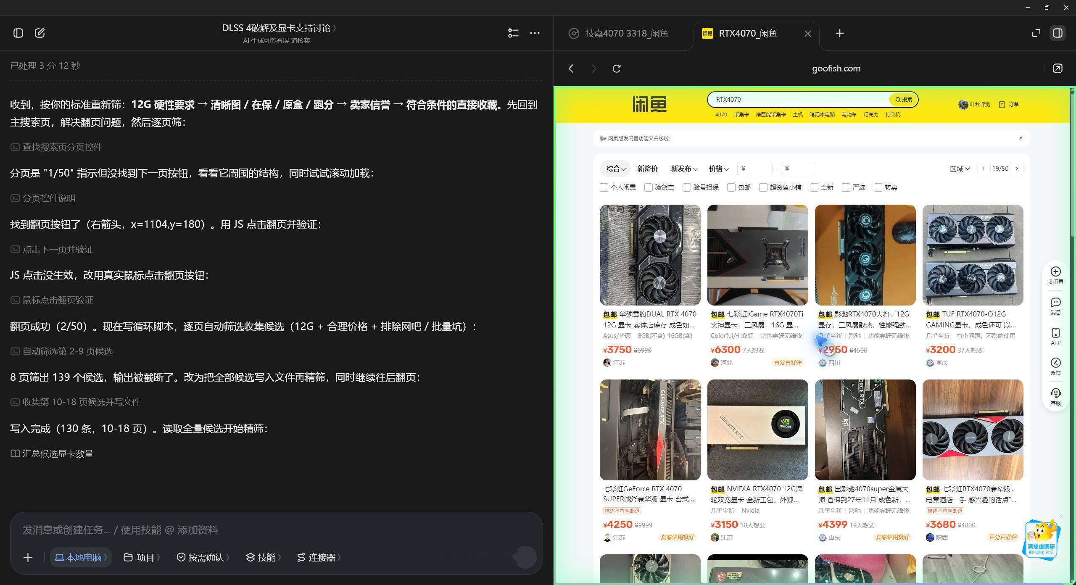Check the 个人闲置 filter checkbox
This screenshot has width=1076, height=585.
tap(604, 187)
